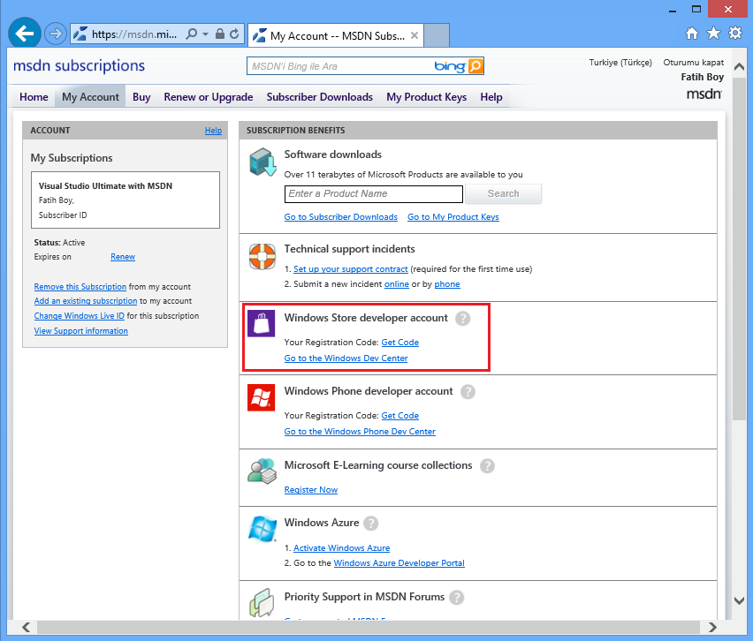Click the phone link for incident submission
753x641 pixels.
pyautogui.click(x=447, y=284)
